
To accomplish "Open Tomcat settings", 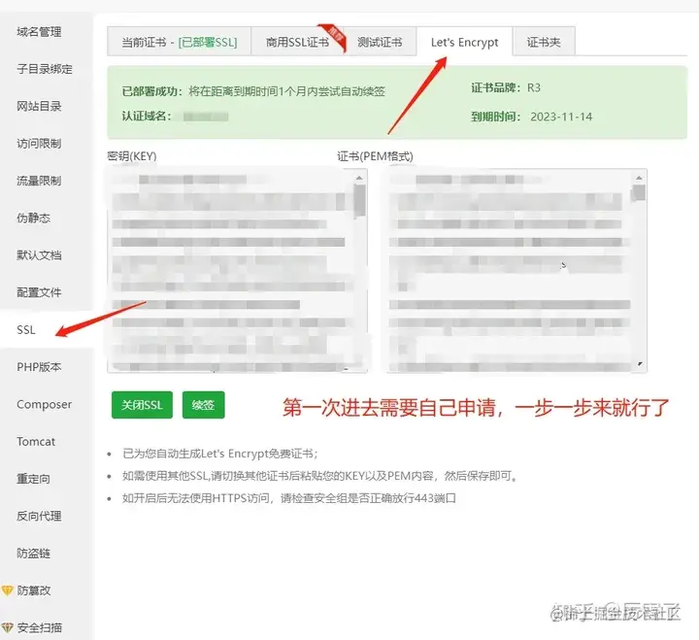I will point(36,442).
